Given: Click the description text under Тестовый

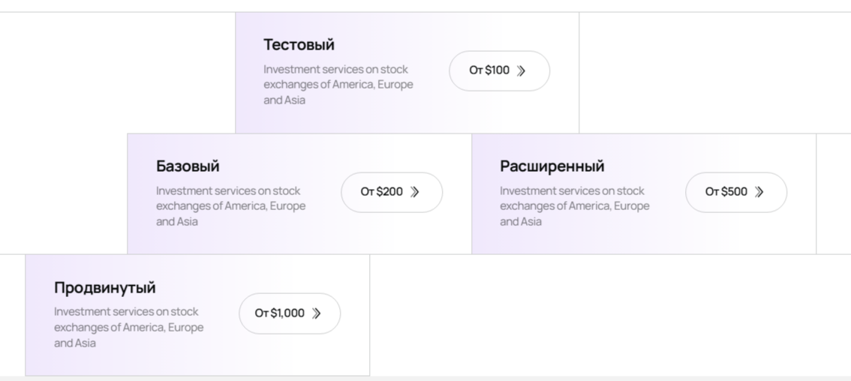Looking at the screenshot, I should pyautogui.click(x=338, y=85).
